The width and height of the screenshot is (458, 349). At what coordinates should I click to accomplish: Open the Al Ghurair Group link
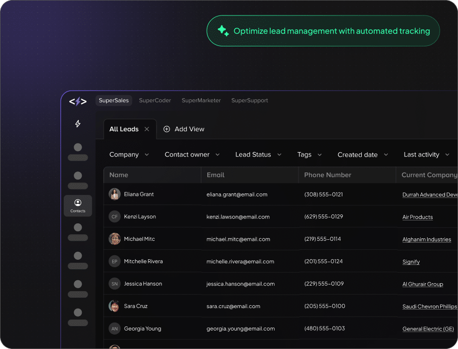pos(422,284)
